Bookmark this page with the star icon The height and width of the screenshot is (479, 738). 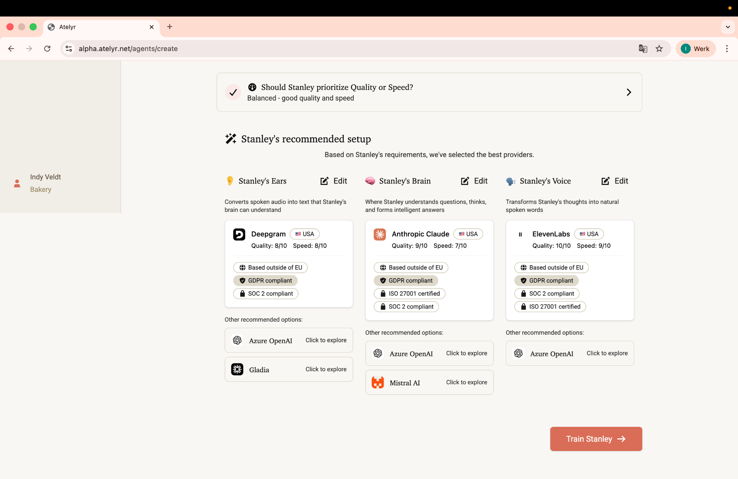(x=659, y=49)
